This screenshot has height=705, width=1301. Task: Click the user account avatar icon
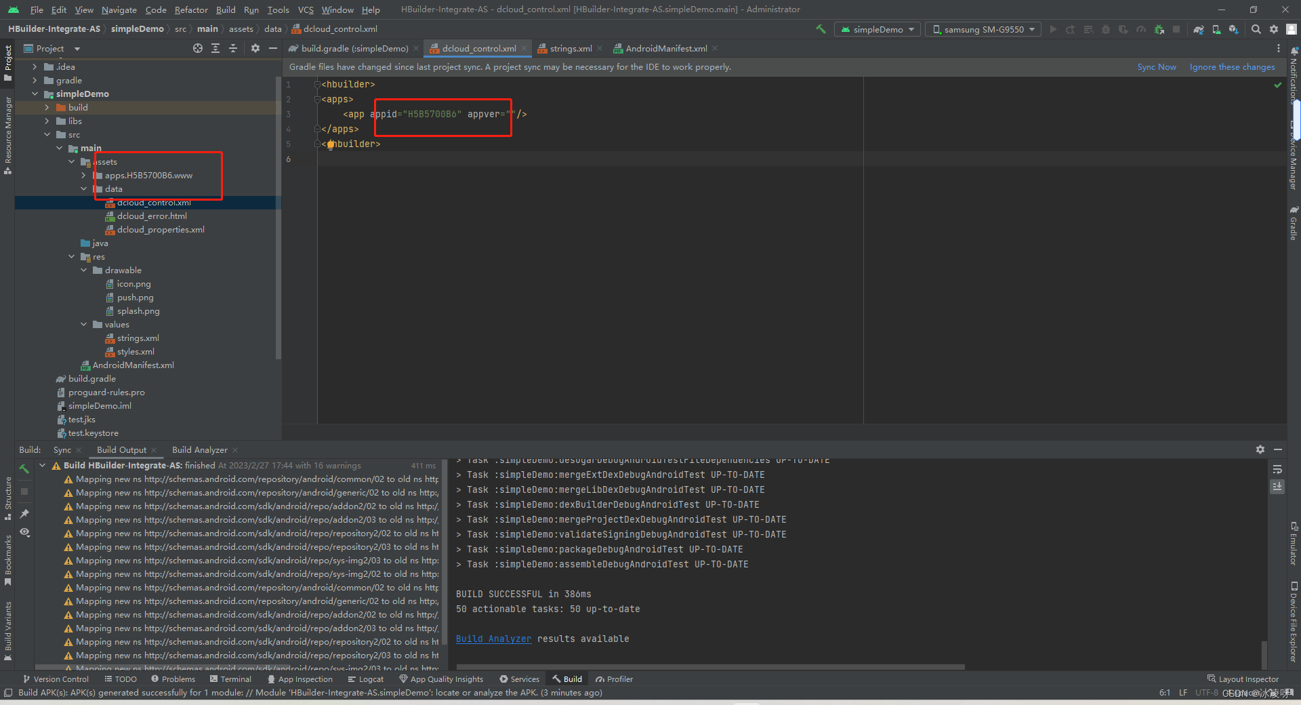coord(1292,29)
